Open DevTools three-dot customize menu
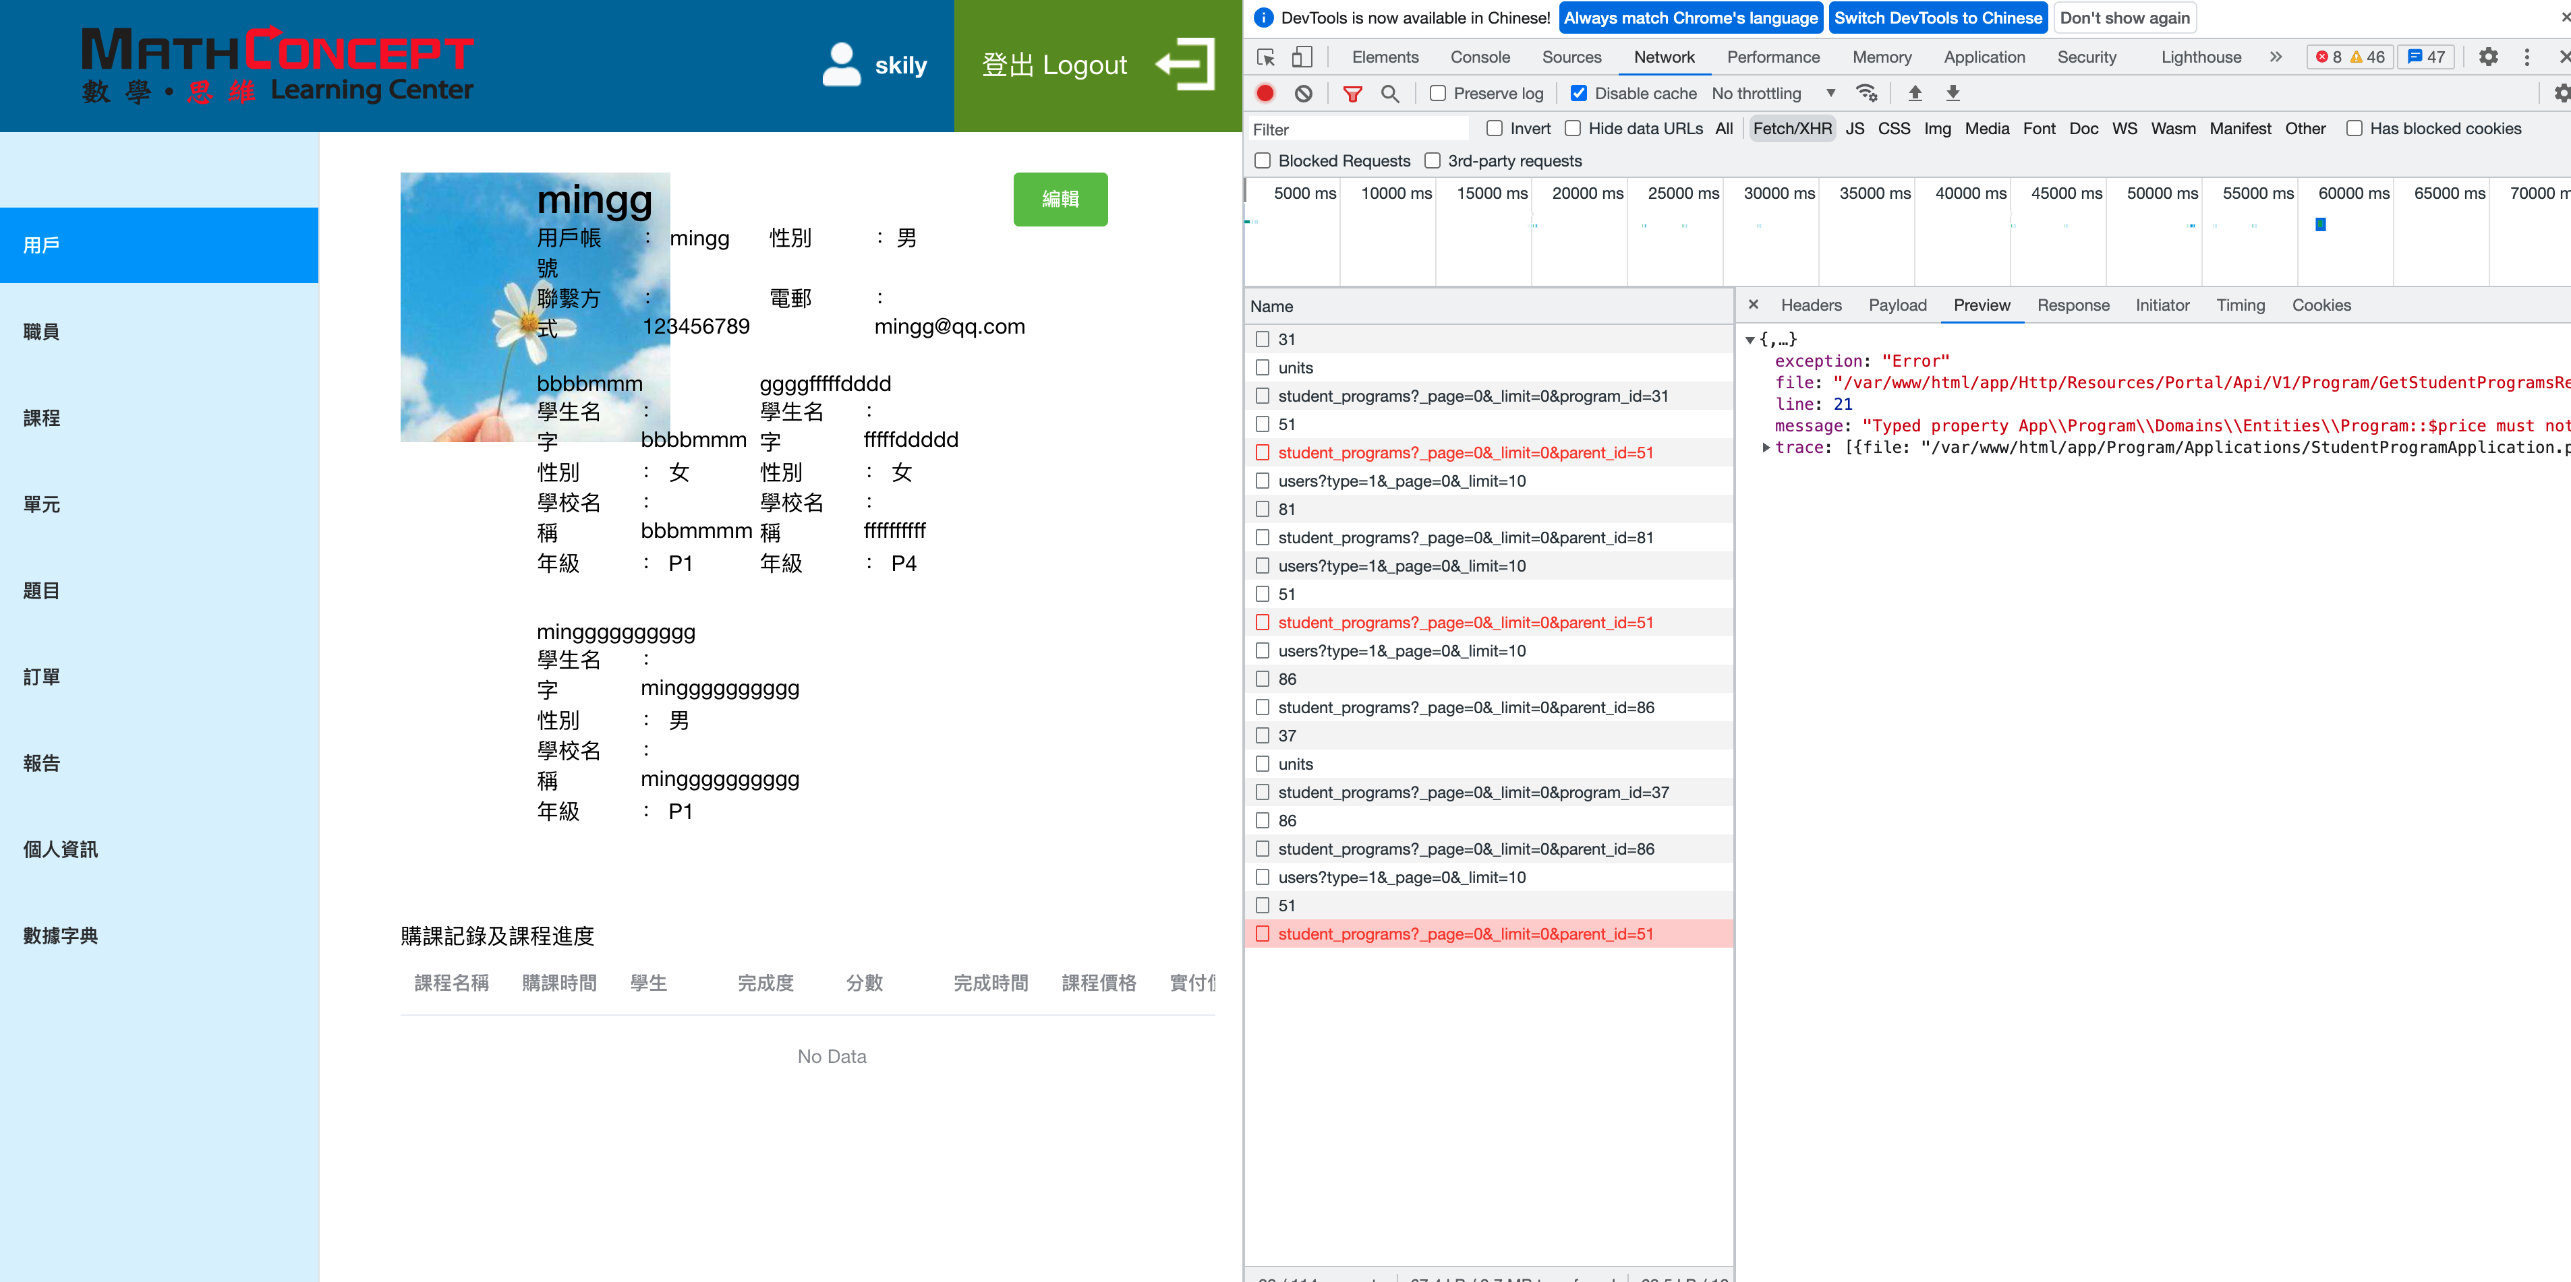 pos(2526,57)
